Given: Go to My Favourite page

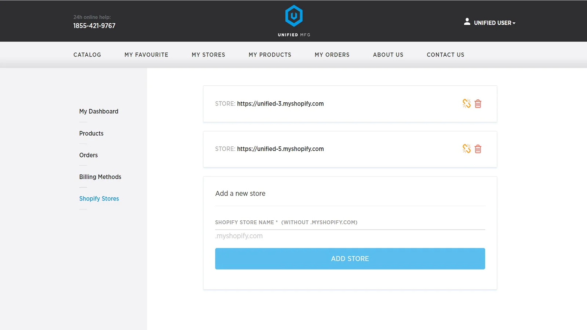Looking at the screenshot, I should pyautogui.click(x=146, y=55).
